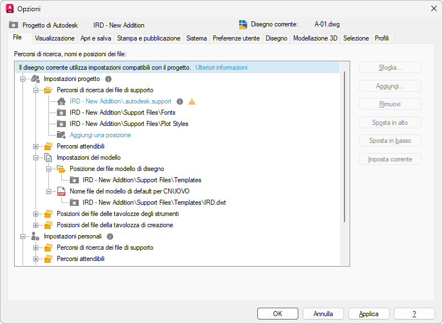Screen dimensions: 443x324
Task: Click the OK button
Action: coord(278,313)
